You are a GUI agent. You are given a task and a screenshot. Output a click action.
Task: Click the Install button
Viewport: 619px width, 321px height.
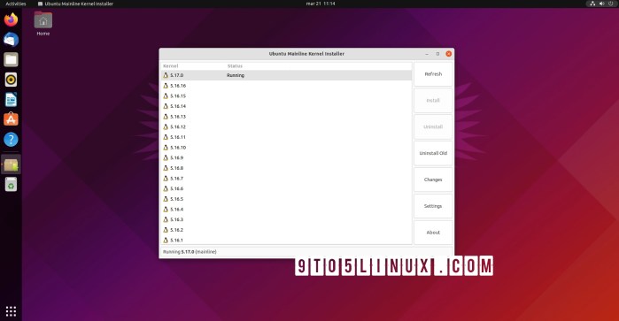coord(433,101)
